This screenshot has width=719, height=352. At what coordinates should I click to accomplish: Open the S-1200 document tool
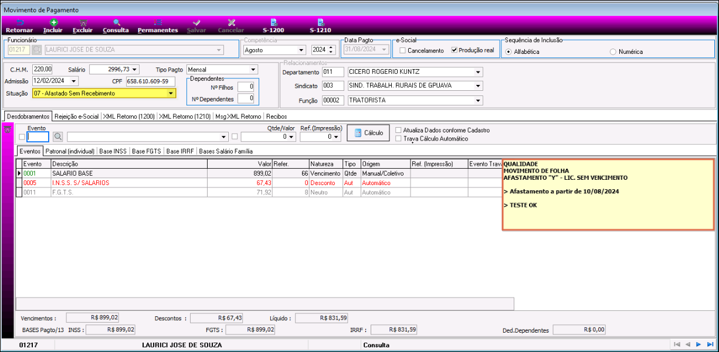coord(273,22)
